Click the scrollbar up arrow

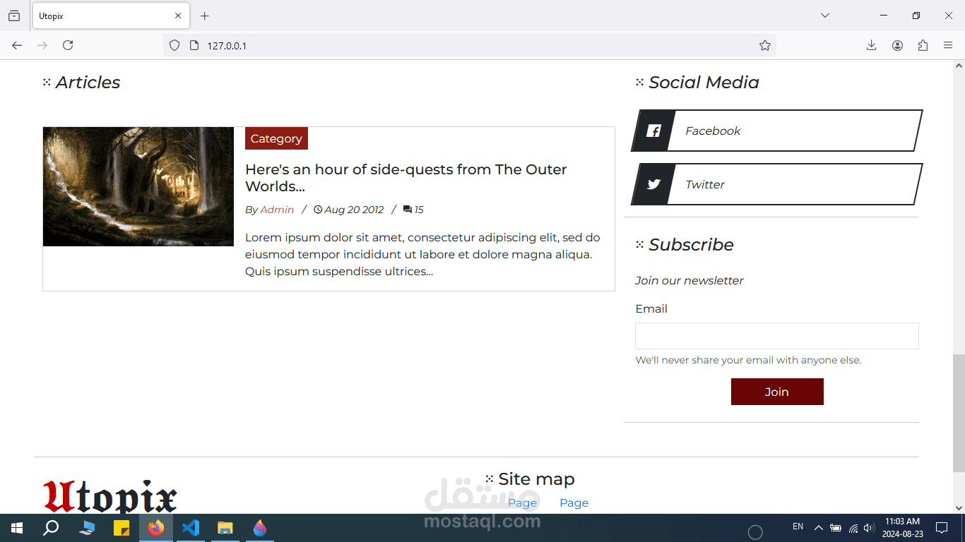(959, 66)
